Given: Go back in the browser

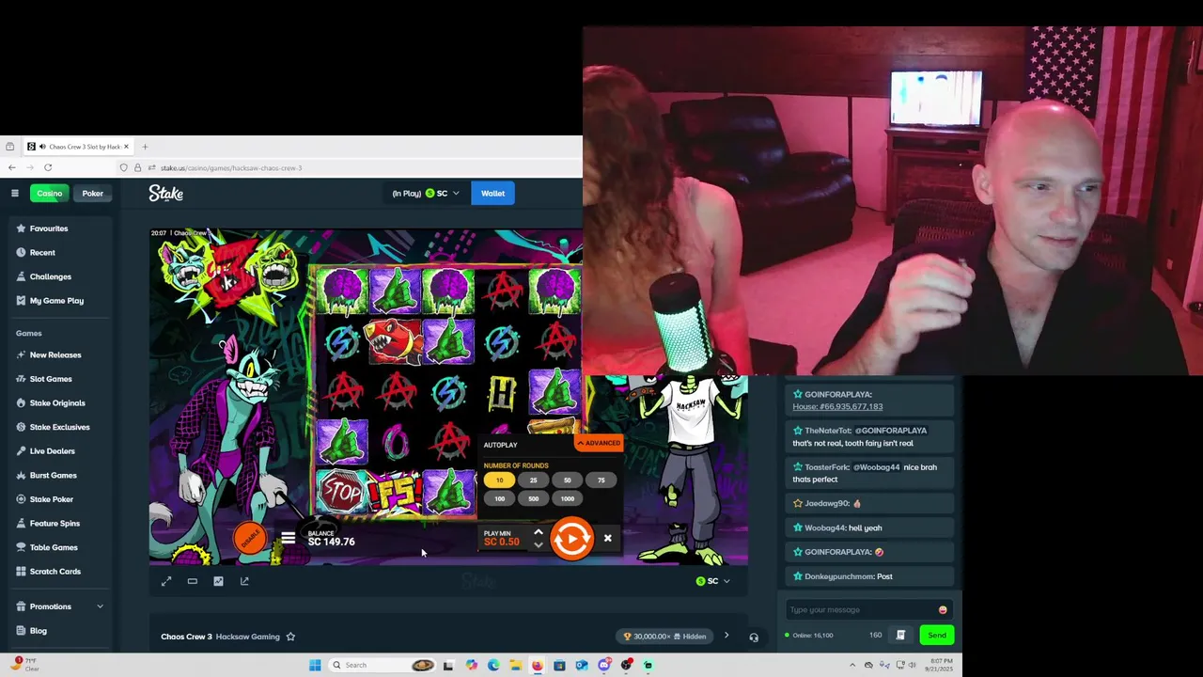Looking at the screenshot, I should coord(11,168).
